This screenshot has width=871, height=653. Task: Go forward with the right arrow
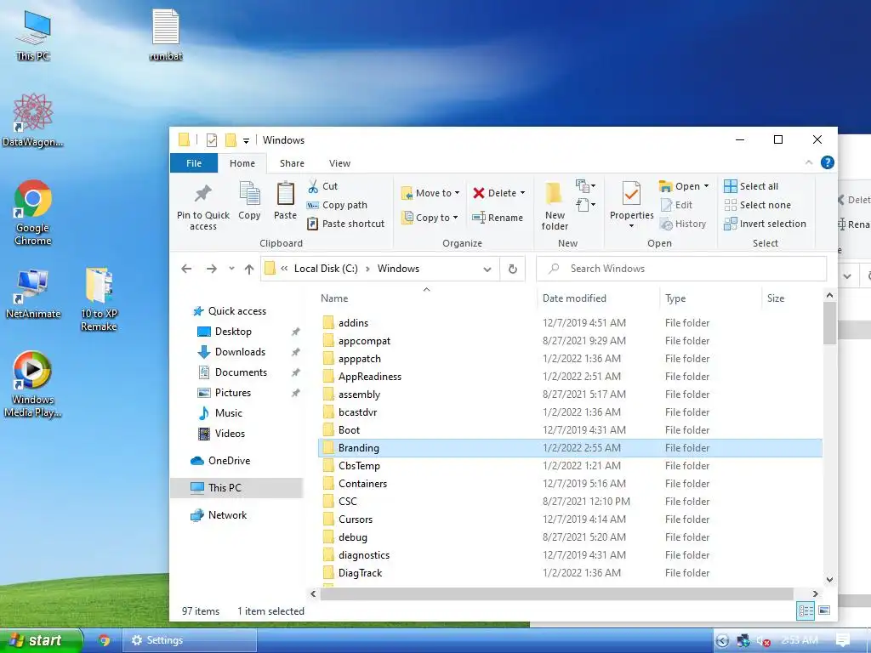pos(212,269)
